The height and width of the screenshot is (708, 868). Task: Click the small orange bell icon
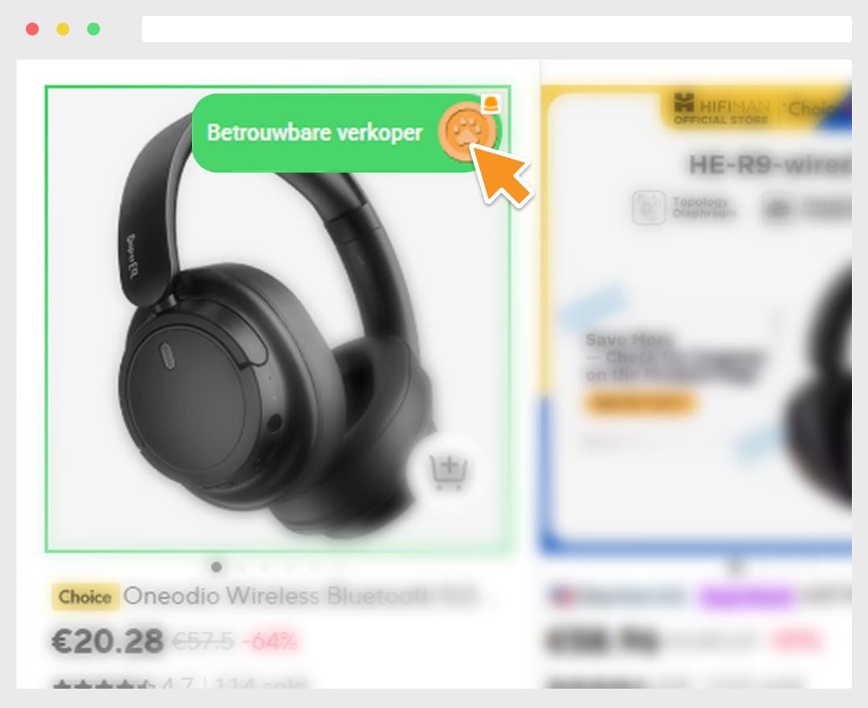[x=491, y=103]
